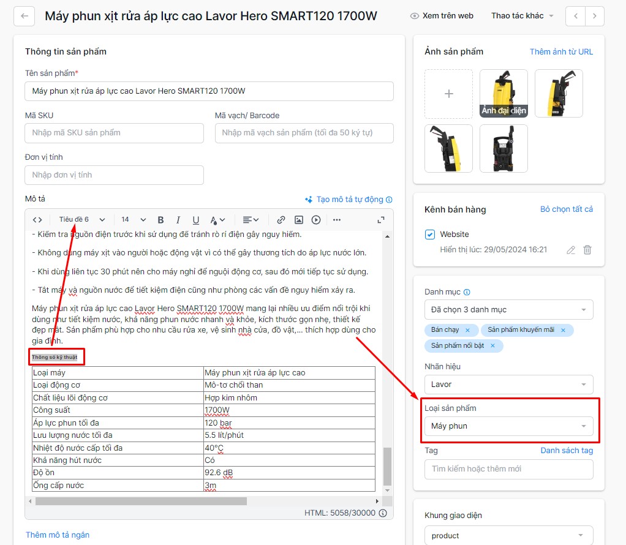Image resolution: width=626 pixels, height=545 pixels.
Task: Remove the Sản phẩm khuyến mãi category tag
Action: click(x=563, y=330)
